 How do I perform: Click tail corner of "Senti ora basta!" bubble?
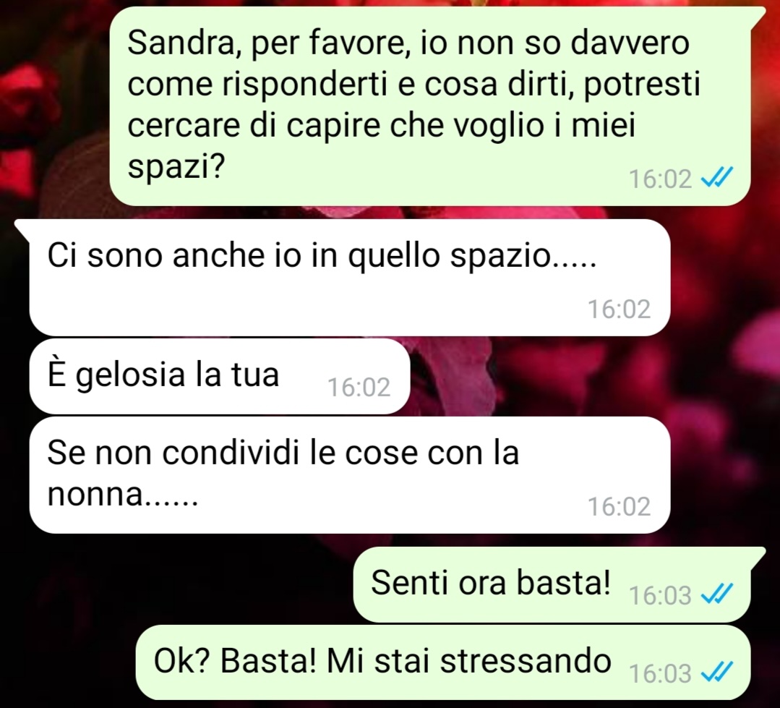(x=758, y=554)
